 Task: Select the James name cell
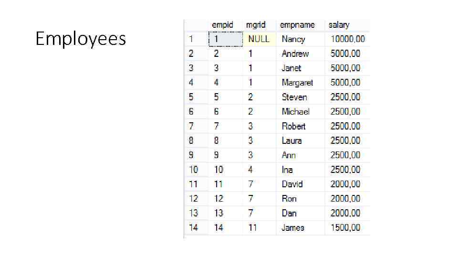point(292,227)
